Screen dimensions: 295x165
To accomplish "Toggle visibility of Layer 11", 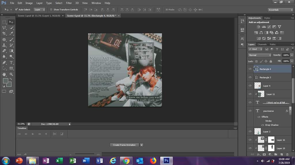I will pyautogui.click(x=250, y=94).
